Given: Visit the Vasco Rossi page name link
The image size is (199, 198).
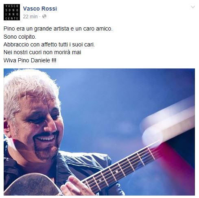Looking at the screenshot, I should [x=40, y=9].
